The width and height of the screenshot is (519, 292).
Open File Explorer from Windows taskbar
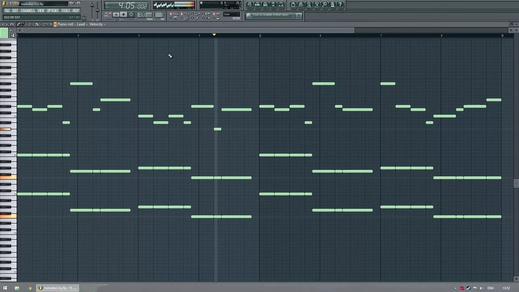(x=17, y=288)
